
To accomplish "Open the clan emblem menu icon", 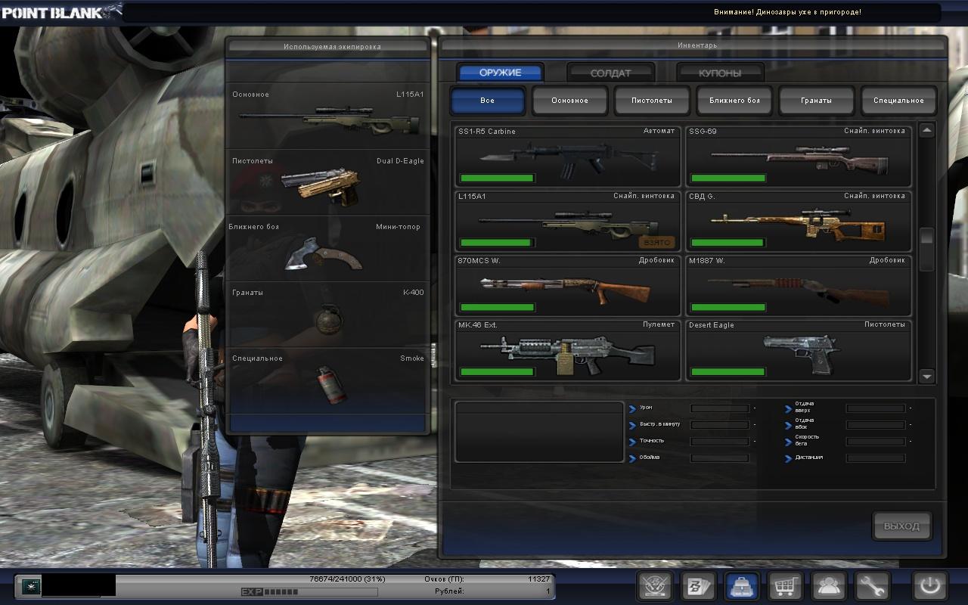I will click(655, 586).
